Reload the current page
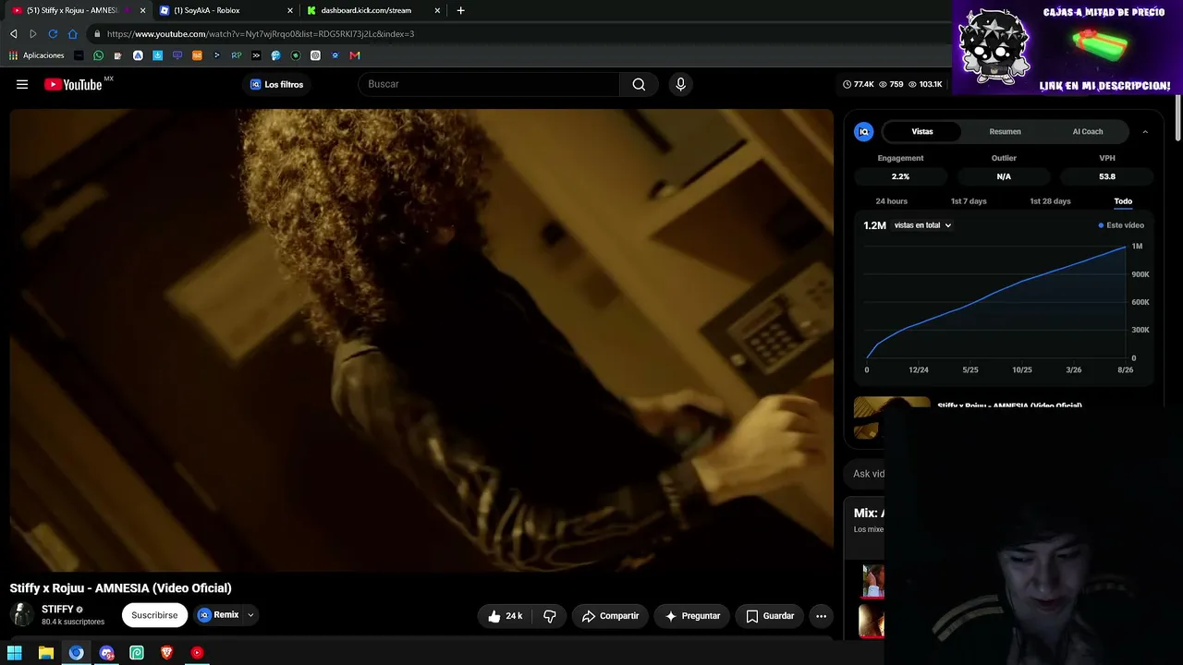Screen dimensions: 1183x665 pyautogui.click(x=53, y=34)
